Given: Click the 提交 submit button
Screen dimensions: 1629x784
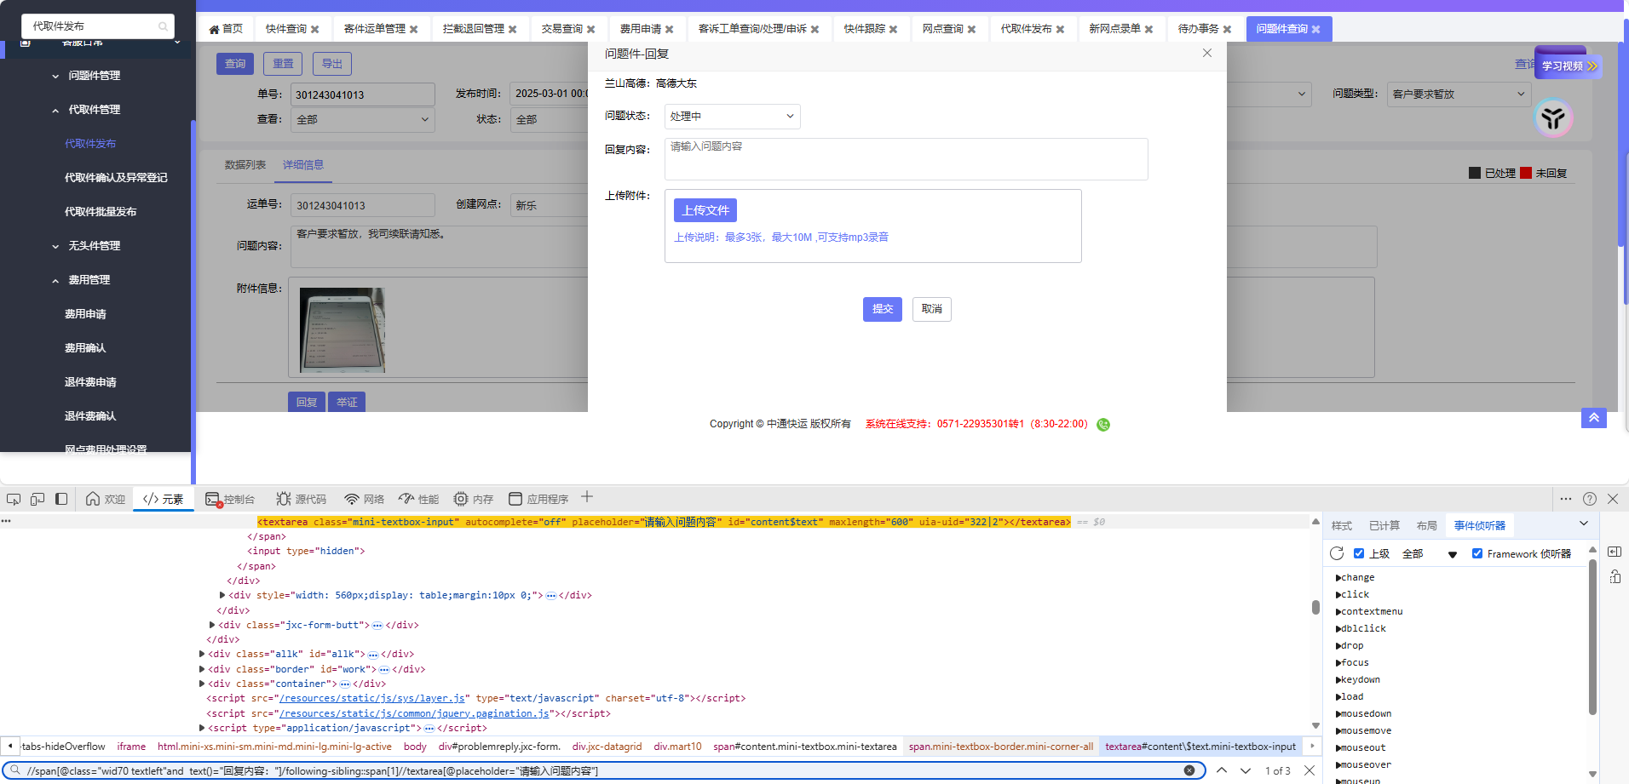Looking at the screenshot, I should click(x=882, y=309).
